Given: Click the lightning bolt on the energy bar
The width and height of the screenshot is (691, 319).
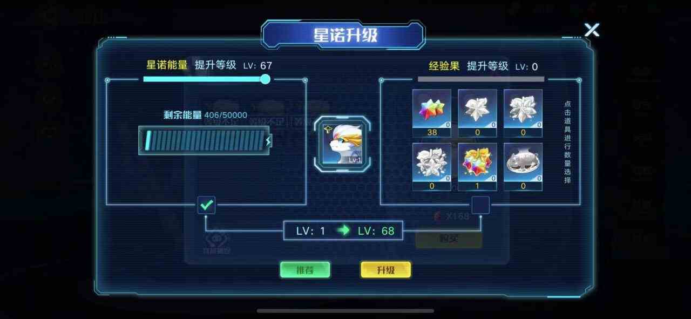Looking at the screenshot, I should (x=268, y=140).
